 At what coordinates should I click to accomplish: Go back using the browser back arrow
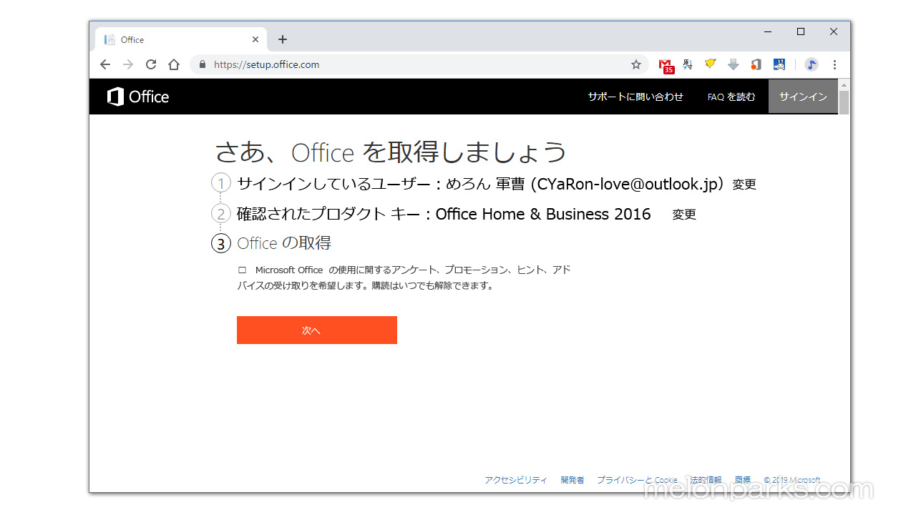point(105,64)
